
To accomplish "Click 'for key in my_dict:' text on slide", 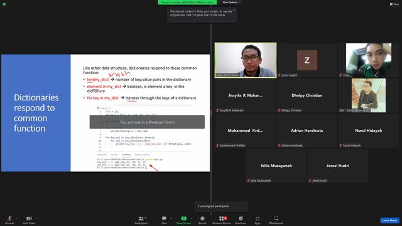I will [x=103, y=98].
